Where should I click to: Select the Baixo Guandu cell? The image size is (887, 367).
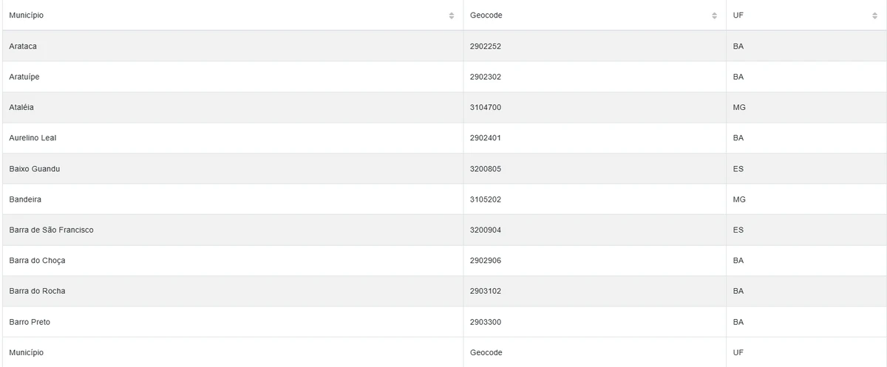pyautogui.click(x=35, y=169)
